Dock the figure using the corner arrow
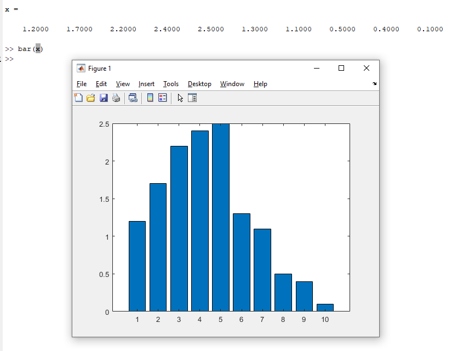Screen dimensions: 452x351 [x=374, y=84]
